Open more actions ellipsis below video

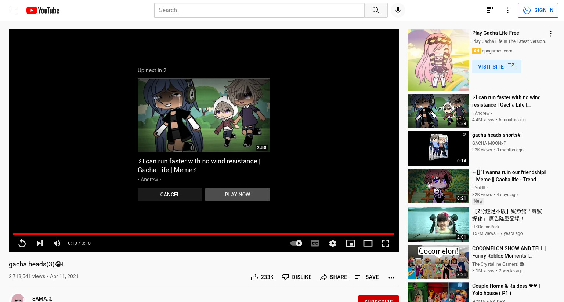click(x=391, y=277)
